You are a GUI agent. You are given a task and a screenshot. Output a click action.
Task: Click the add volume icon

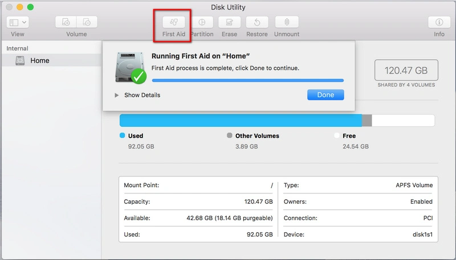66,22
